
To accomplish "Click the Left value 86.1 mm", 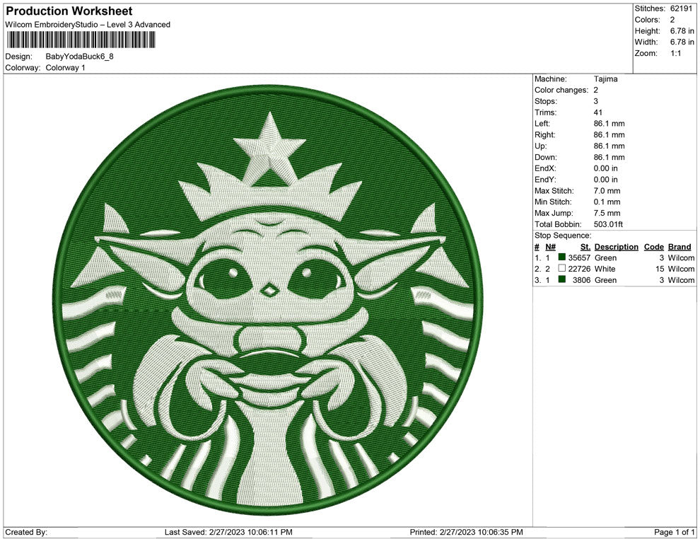I will tap(609, 124).
